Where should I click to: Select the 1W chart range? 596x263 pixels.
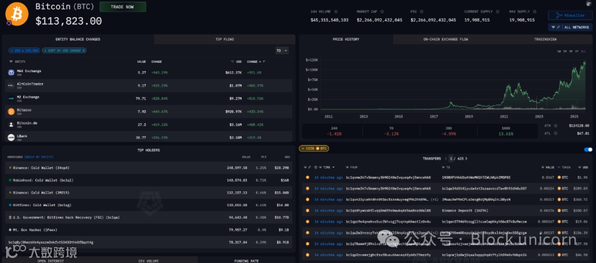(x=559, y=51)
